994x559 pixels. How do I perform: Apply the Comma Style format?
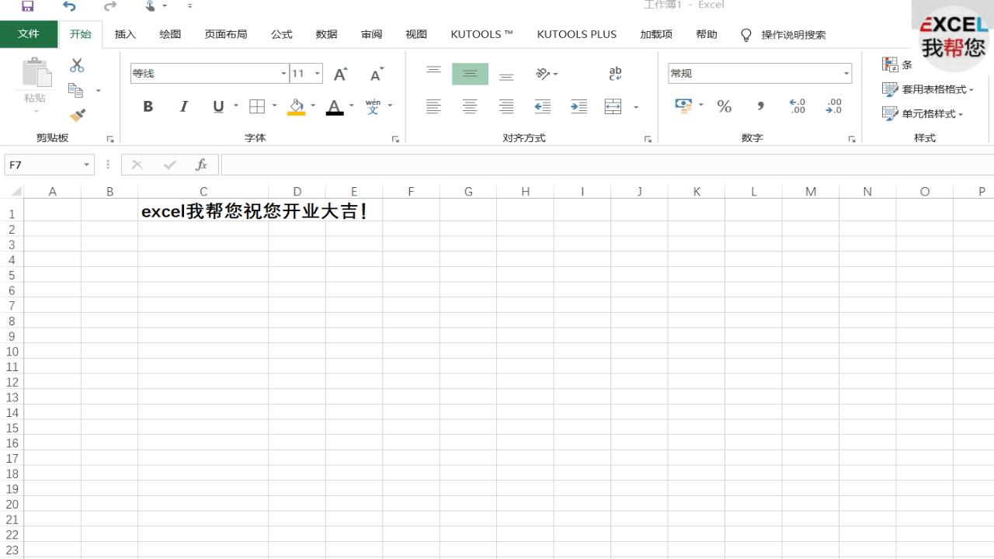[759, 106]
